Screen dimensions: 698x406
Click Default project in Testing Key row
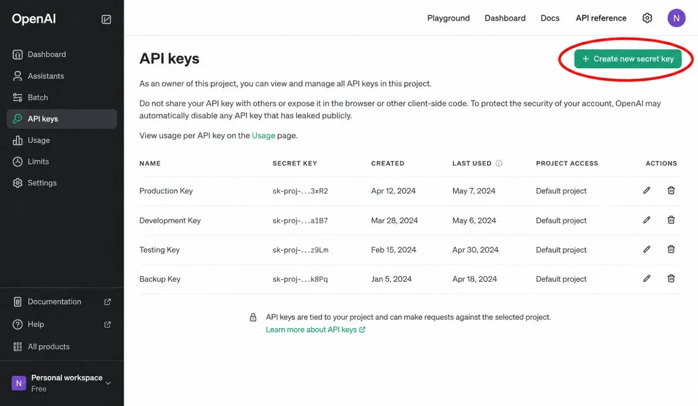pos(561,250)
